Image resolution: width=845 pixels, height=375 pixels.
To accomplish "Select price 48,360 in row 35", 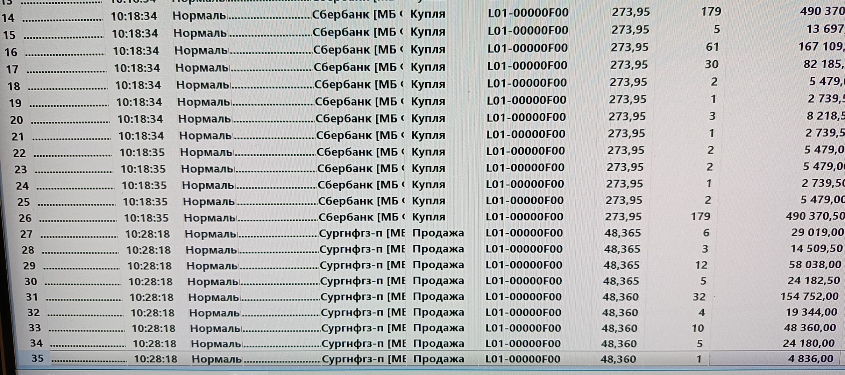I will (618, 359).
